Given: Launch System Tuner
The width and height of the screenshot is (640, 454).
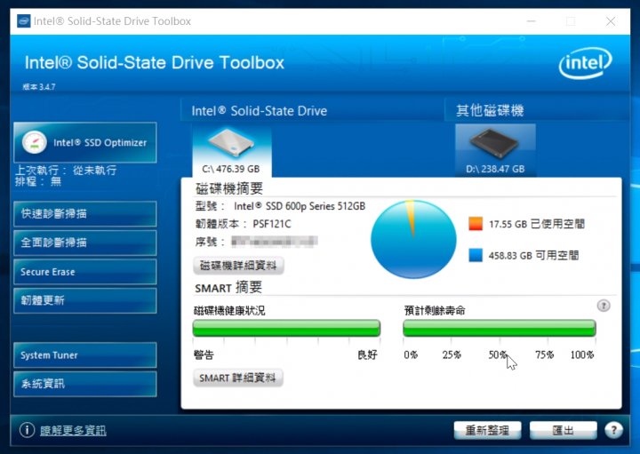Looking at the screenshot, I should pyautogui.click(x=85, y=355).
